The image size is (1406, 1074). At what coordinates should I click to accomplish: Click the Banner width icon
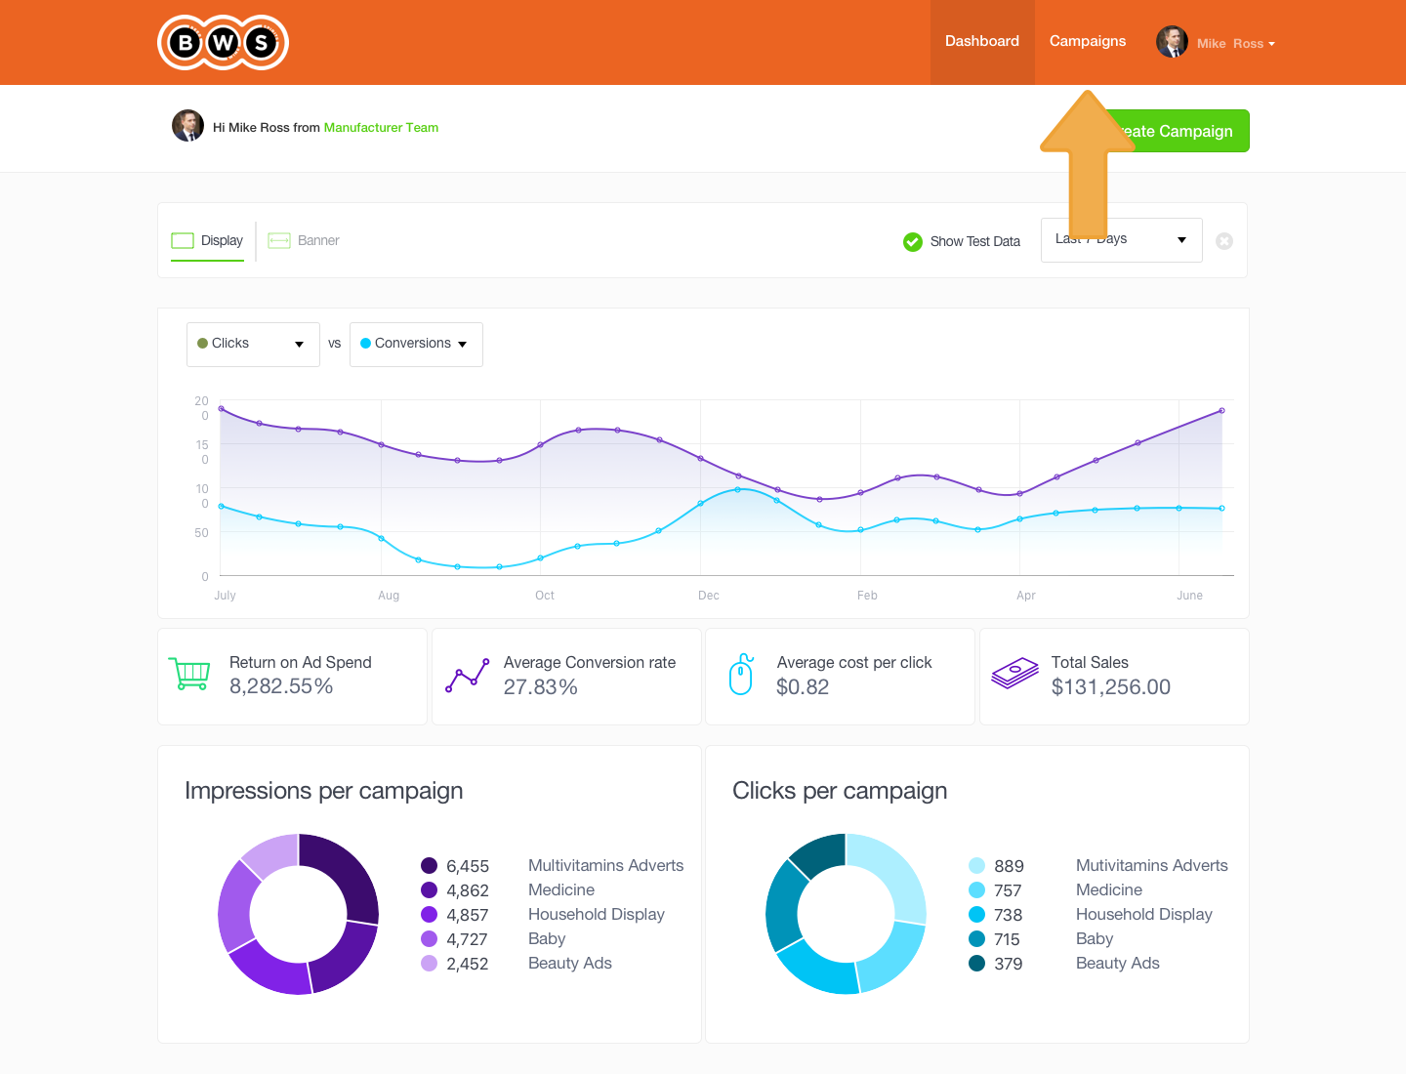[279, 241]
